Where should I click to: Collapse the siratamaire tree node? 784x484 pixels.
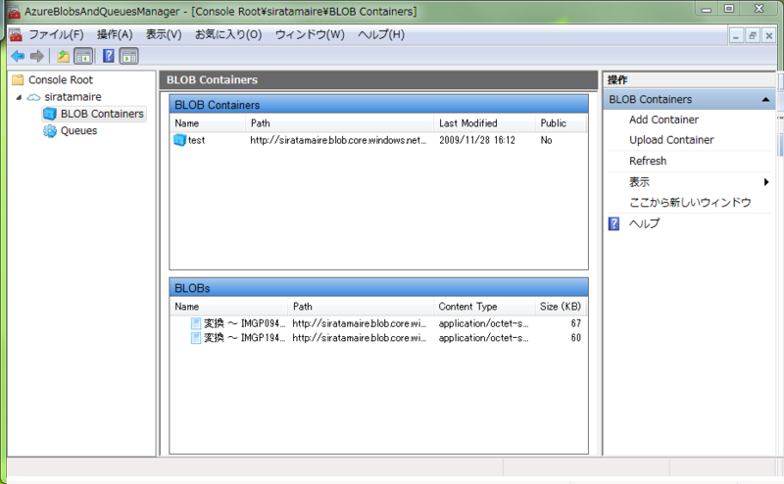pos(19,97)
